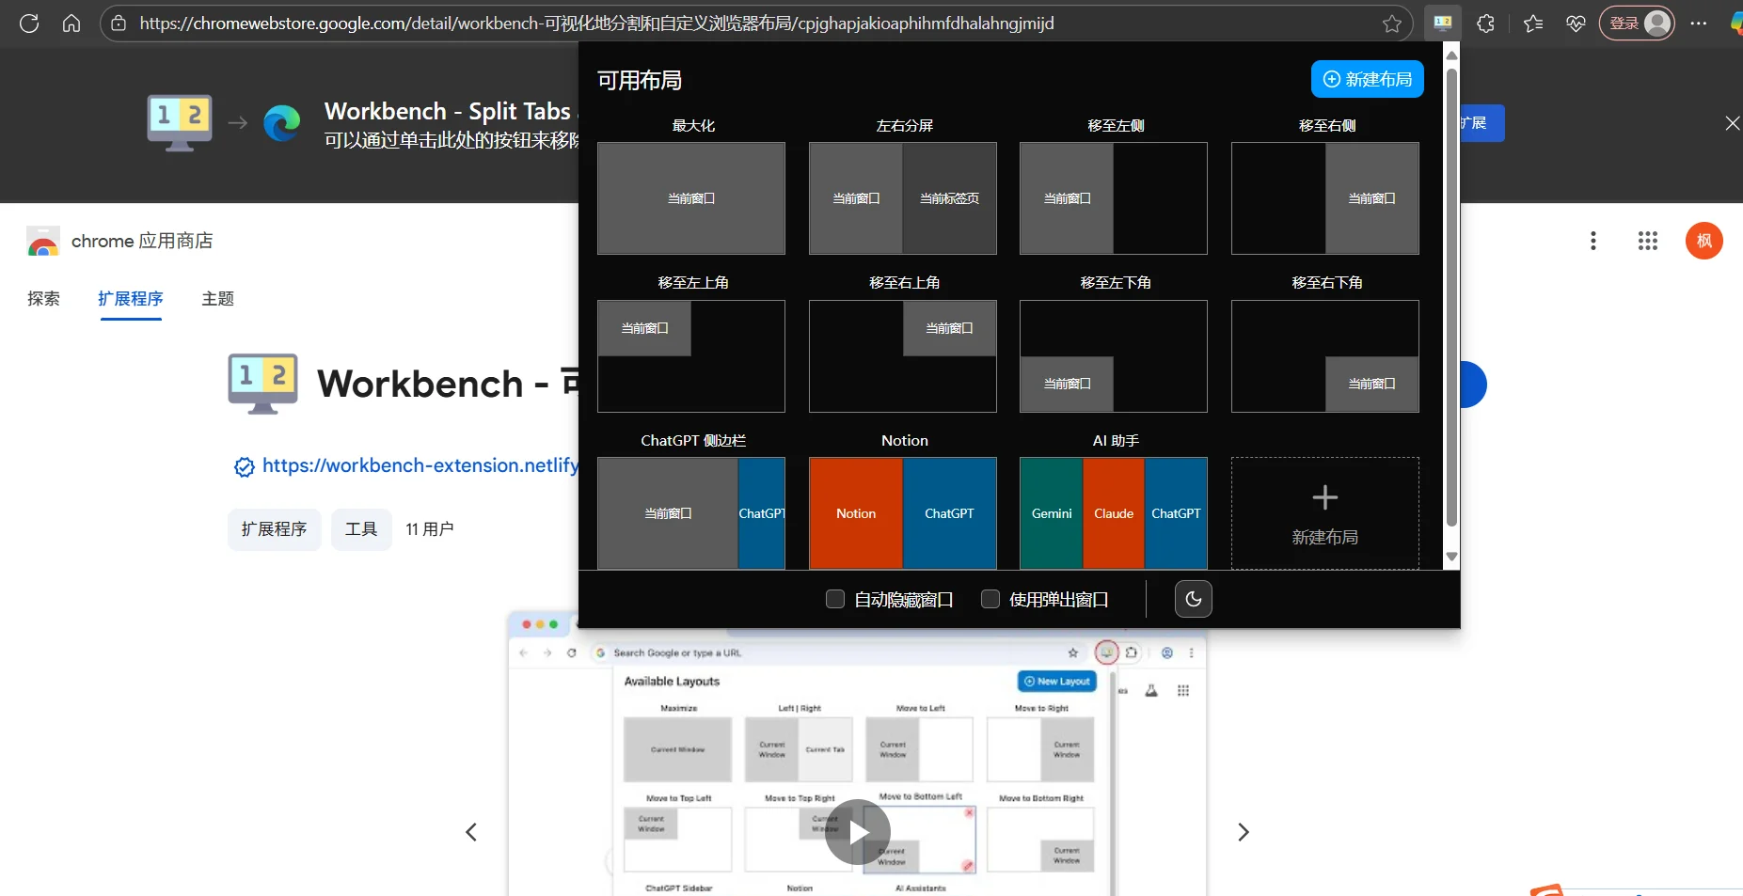Image resolution: width=1743 pixels, height=896 pixels.
Task: Go to the browser home page
Action: [x=71, y=24]
